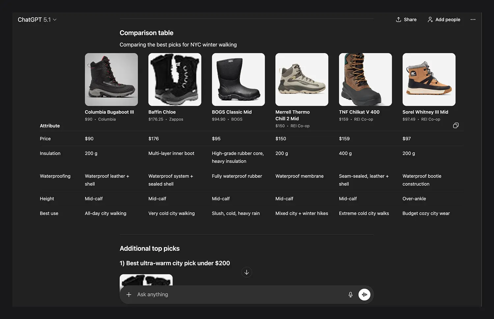Open the three-dot more options menu
Image resolution: width=494 pixels, height=319 pixels.
[473, 20]
